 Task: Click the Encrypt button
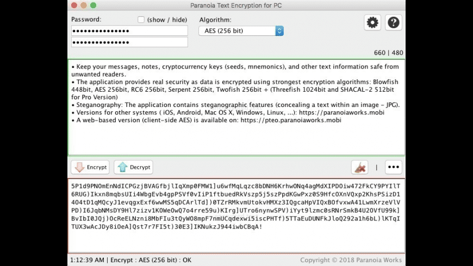[90, 167]
